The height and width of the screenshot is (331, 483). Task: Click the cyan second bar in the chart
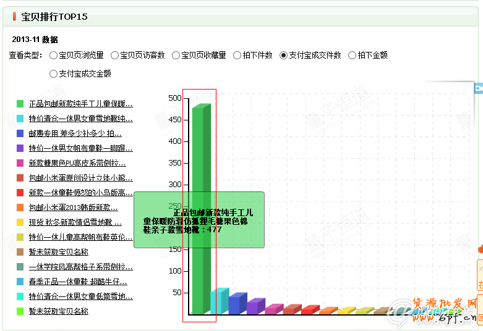218,303
